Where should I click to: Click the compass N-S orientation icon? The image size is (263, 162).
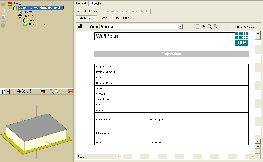pos(9,92)
